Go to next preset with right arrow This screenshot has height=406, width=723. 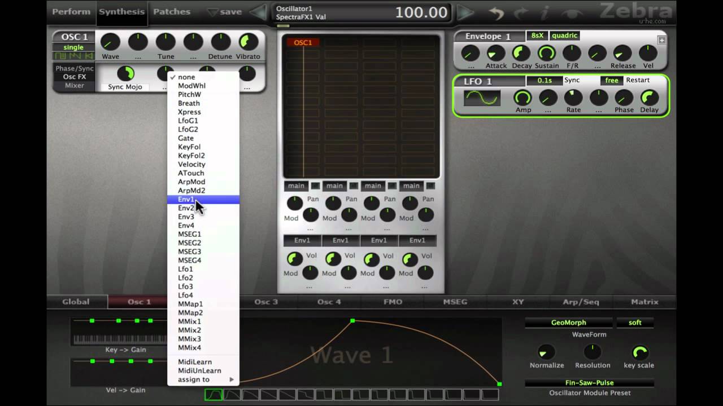[465, 12]
